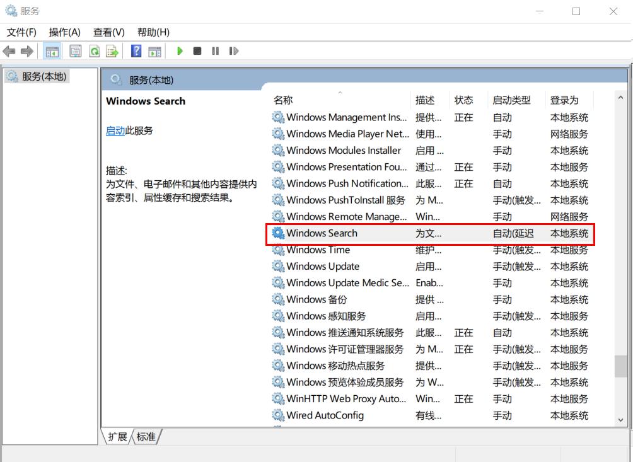Start the service using the green play icon

click(x=180, y=51)
